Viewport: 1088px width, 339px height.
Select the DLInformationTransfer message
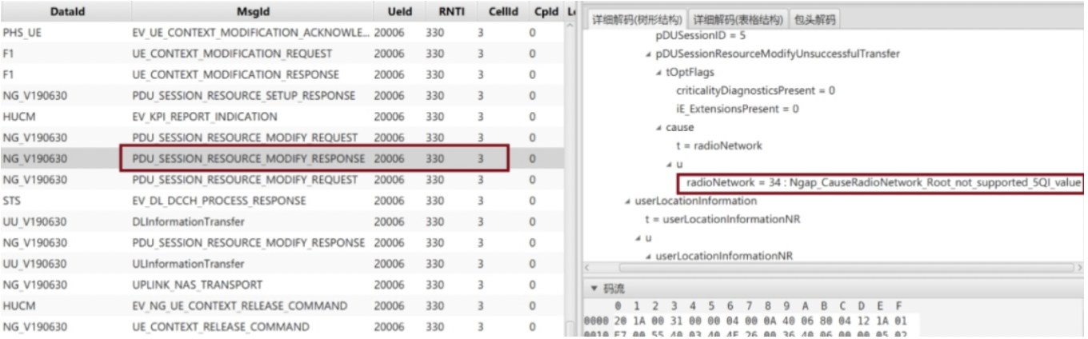pos(282,221)
